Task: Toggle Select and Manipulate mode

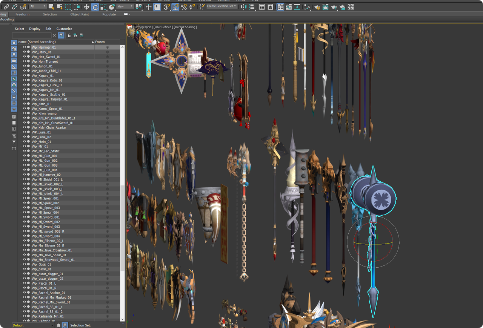Action: (x=149, y=7)
